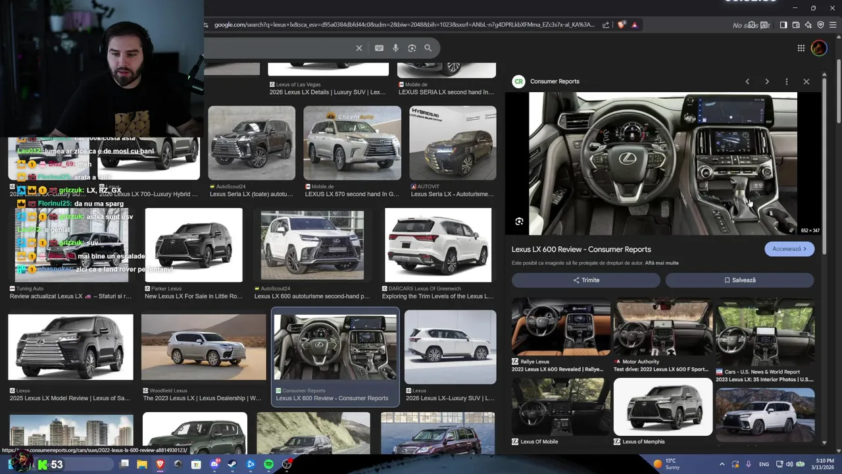Screen dimensions: 842x474
Task: Click Consumer Reports source name in panel header
Action: tap(555, 82)
